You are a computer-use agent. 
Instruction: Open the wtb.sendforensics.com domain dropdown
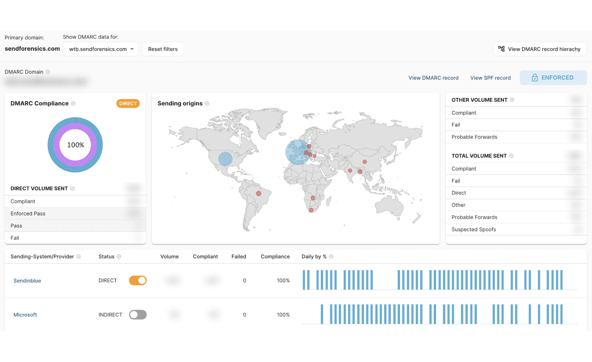click(101, 49)
